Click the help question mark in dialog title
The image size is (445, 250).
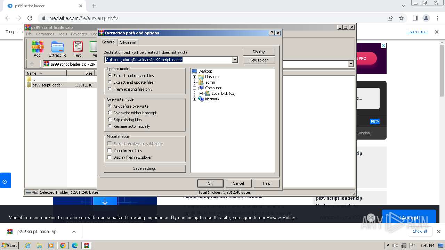point(272,33)
